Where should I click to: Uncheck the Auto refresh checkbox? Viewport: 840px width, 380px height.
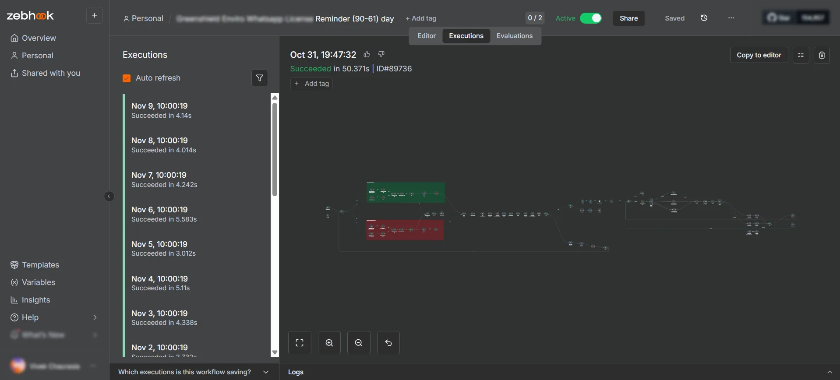tap(127, 78)
